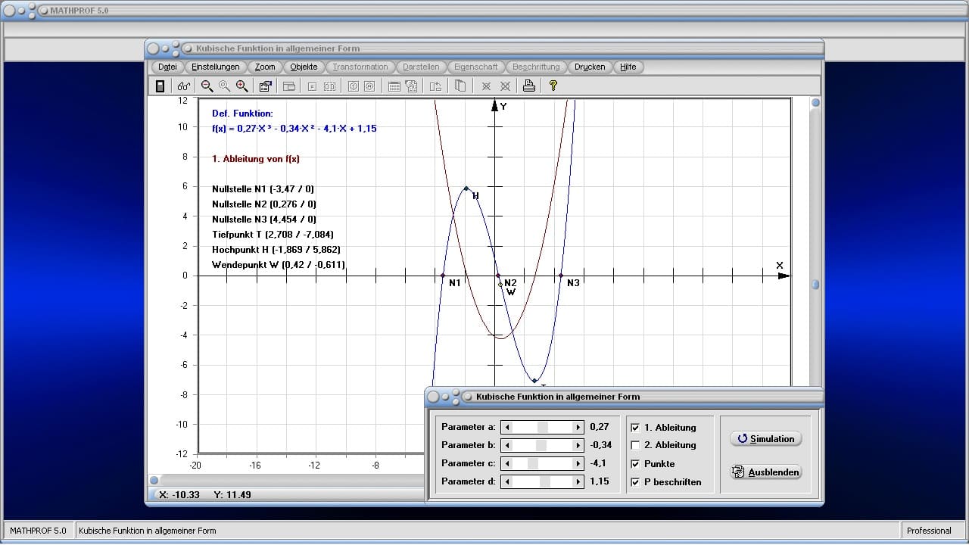This screenshot has height=545, width=969.
Task: Enable the 2. Ableitung checkbox
Action: coord(635,445)
